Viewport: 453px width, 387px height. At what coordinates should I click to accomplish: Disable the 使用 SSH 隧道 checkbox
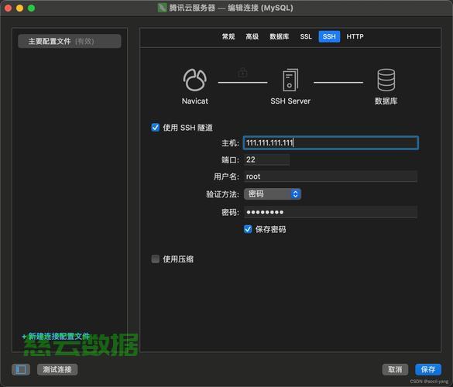pos(155,128)
